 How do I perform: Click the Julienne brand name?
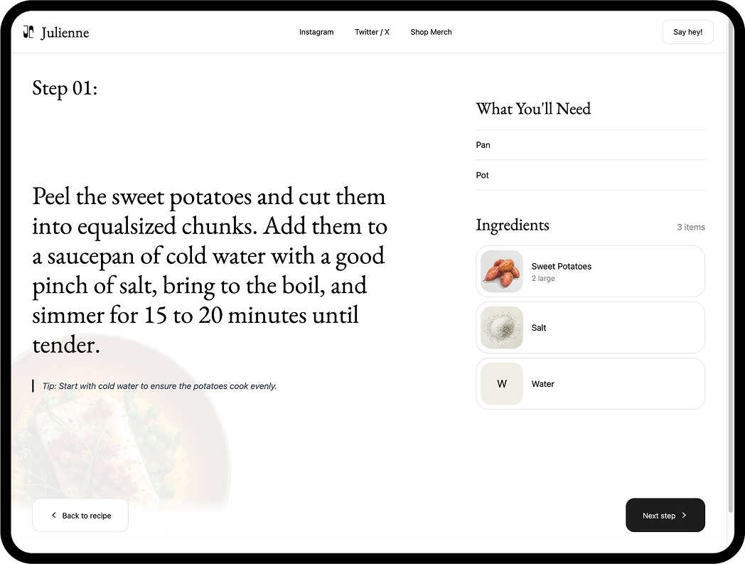(x=65, y=33)
